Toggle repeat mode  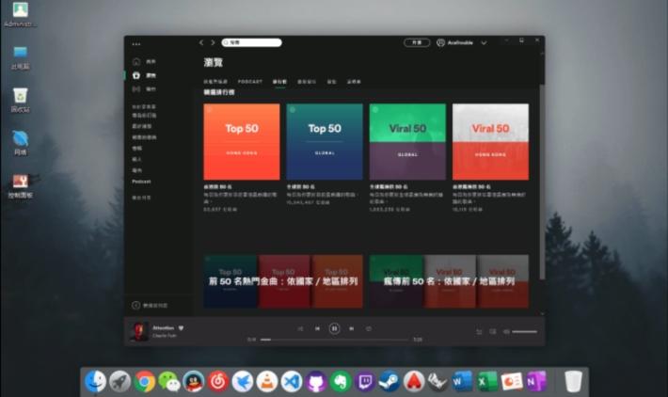[369, 329]
